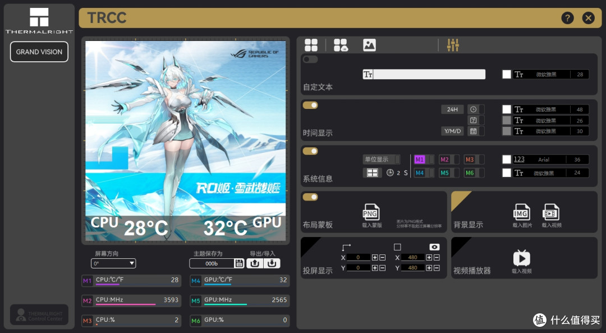Open the help question mark icon
Viewport: 606px width, 333px height.
pyautogui.click(x=567, y=18)
